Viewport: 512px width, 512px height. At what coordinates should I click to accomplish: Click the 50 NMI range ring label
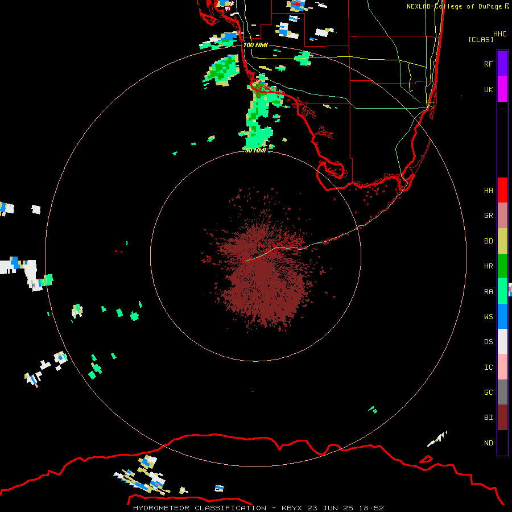tap(255, 150)
